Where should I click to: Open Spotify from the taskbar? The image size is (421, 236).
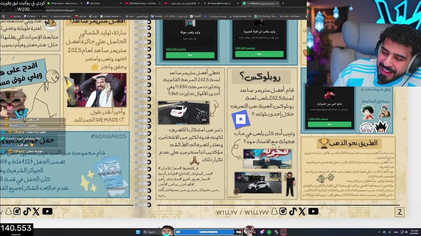pyautogui.click(x=269, y=232)
